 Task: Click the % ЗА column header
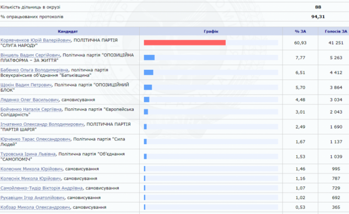tap(300, 31)
